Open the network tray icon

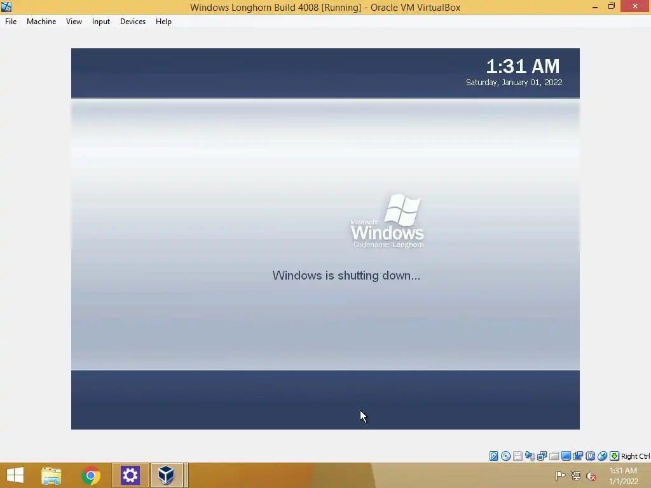576,475
